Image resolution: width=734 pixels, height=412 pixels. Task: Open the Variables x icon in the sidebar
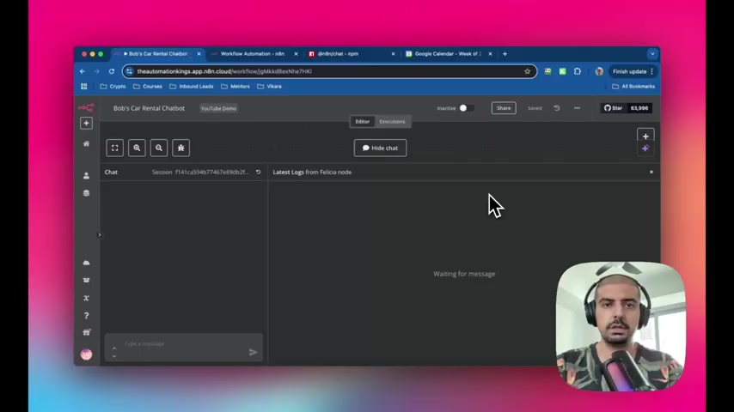pyautogui.click(x=86, y=298)
